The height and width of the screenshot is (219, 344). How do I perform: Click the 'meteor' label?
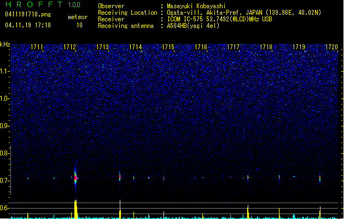(78, 17)
